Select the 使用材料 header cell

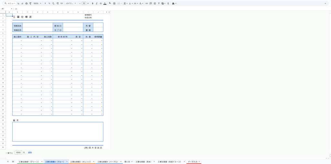point(63,37)
